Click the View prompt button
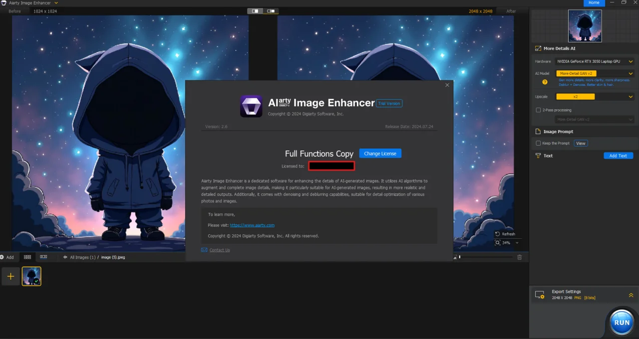This screenshot has width=639, height=339. pos(580,143)
